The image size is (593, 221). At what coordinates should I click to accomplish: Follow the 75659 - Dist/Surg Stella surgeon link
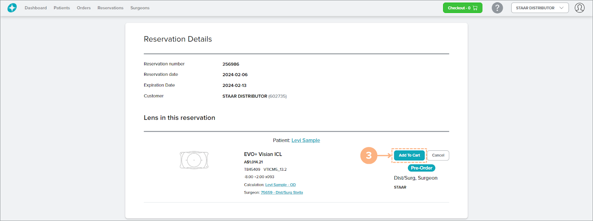point(282,193)
